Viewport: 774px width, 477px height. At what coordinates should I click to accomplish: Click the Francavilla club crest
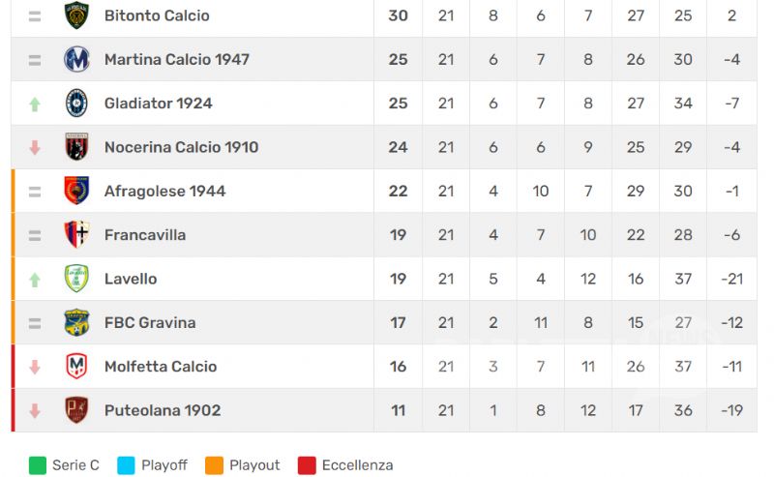click(x=76, y=234)
